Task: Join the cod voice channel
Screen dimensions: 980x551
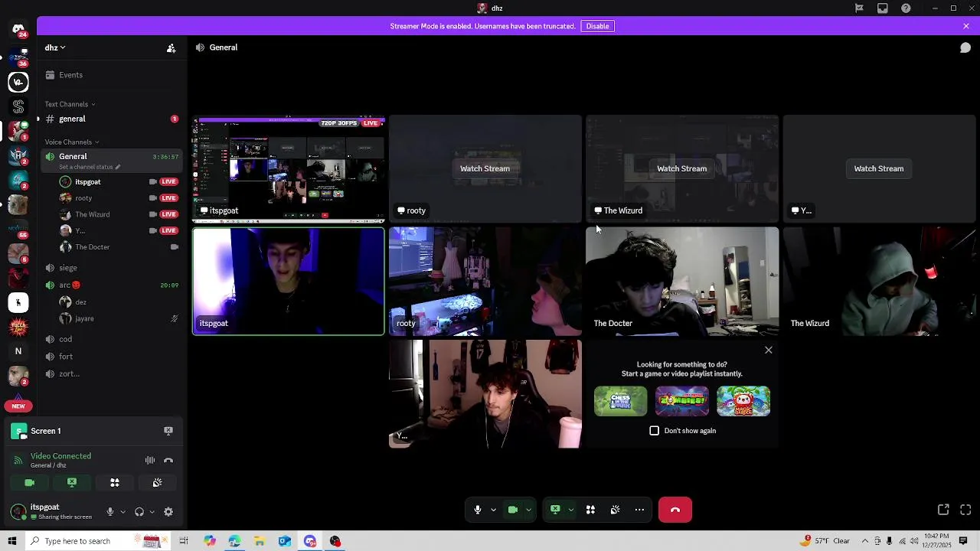Action: (x=112, y=339)
